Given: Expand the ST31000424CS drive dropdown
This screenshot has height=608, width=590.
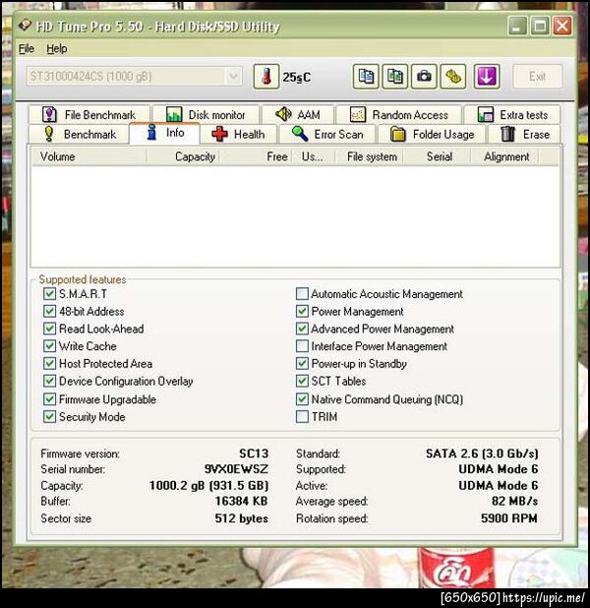Looking at the screenshot, I should [233, 76].
